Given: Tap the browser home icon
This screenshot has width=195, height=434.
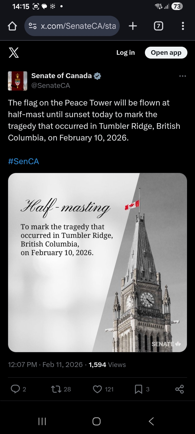Looking at the screenshot, I should [x=12, y=26].
